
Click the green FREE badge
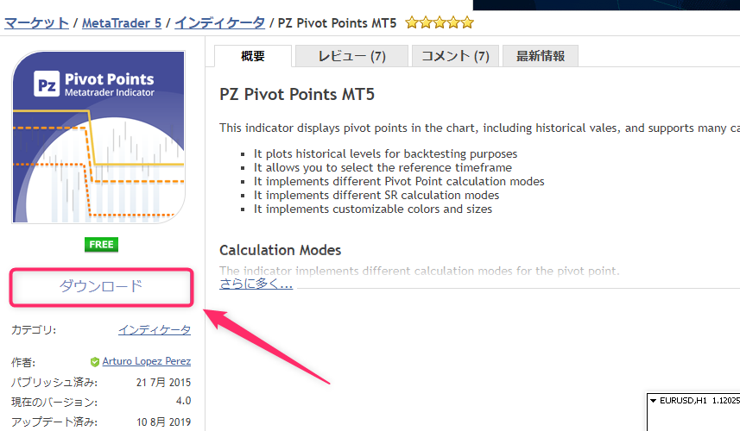tap(102, 245)
